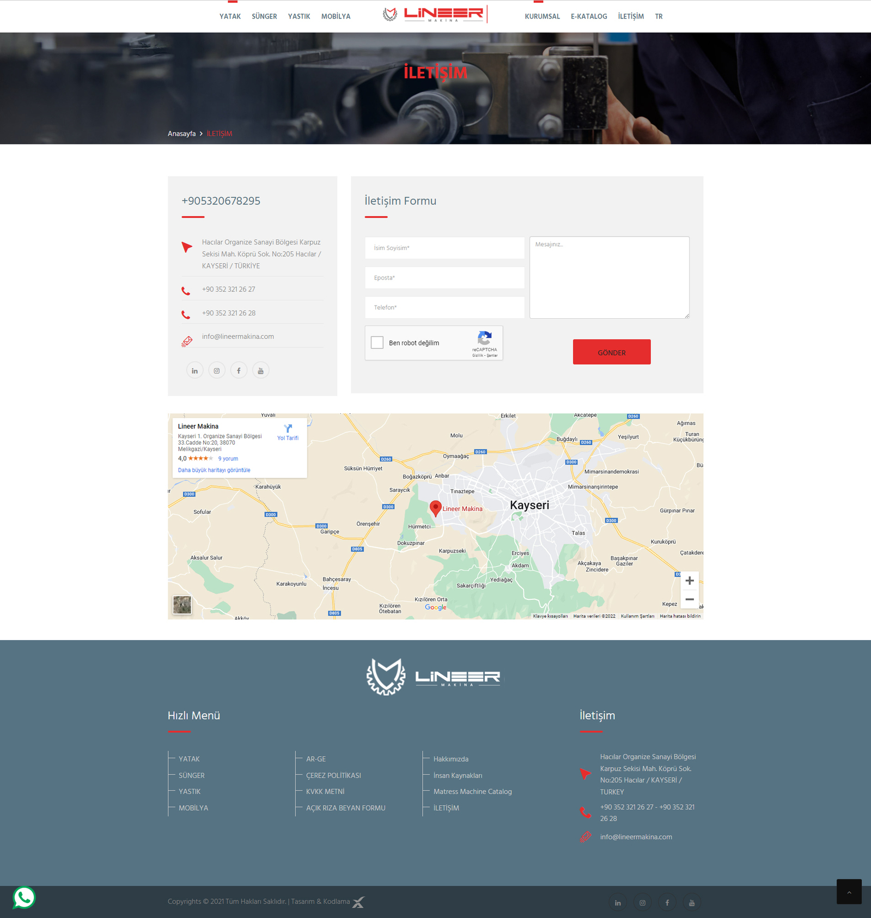Click the Google logo on the map
Image resolution: width=871 pixels, height=918 pixels.
coord(436,607)
